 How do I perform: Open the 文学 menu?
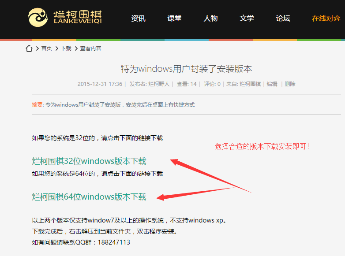247,18
